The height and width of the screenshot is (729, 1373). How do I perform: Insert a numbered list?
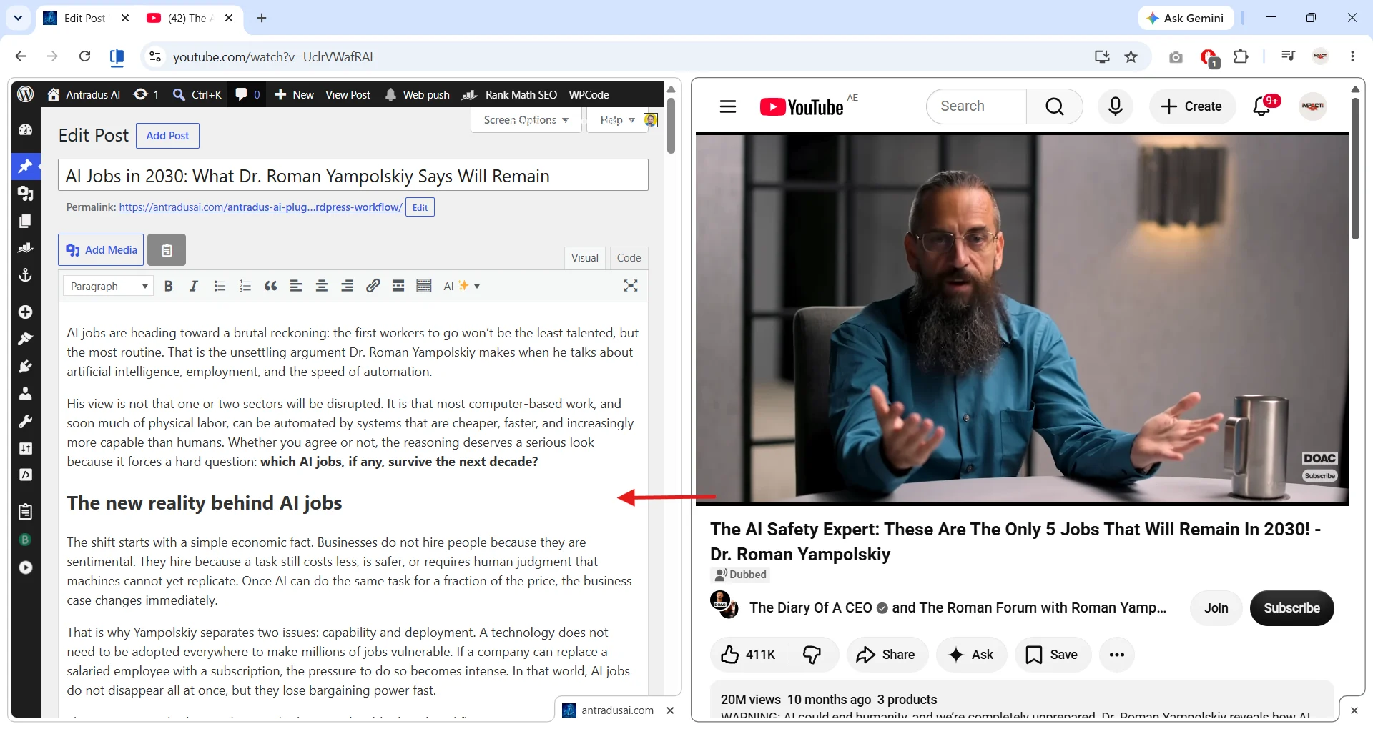[245, 286]
